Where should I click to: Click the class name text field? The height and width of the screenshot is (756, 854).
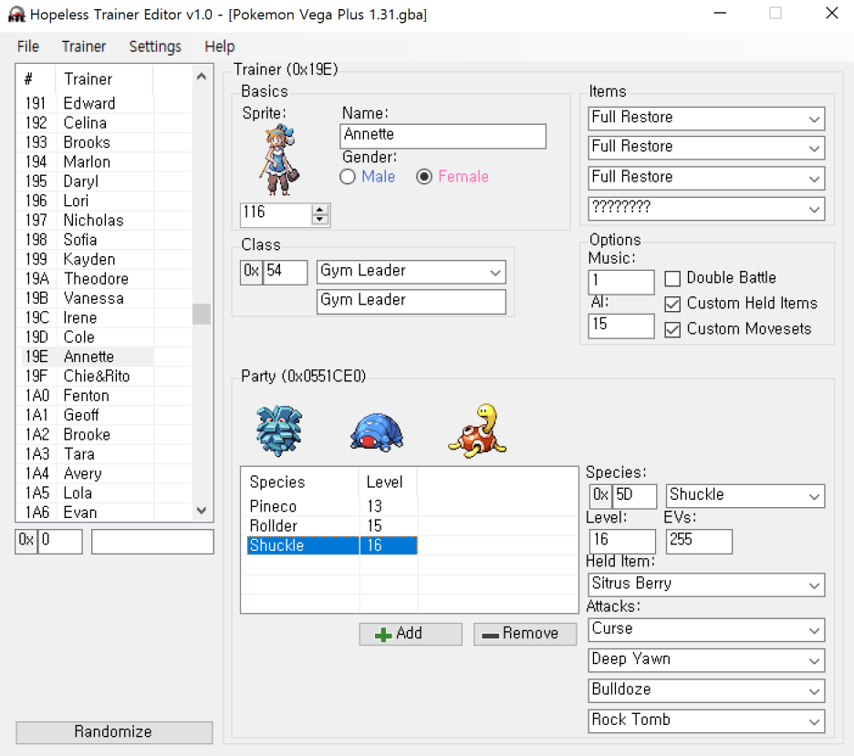pos(411,302)
